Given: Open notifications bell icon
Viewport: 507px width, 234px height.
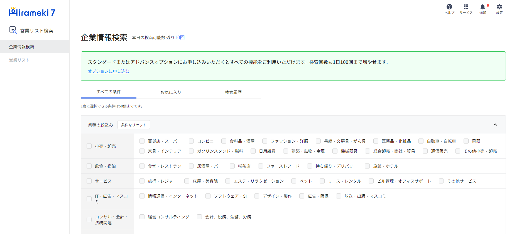Looking at the screenshot, I should [x=483, y=7].
